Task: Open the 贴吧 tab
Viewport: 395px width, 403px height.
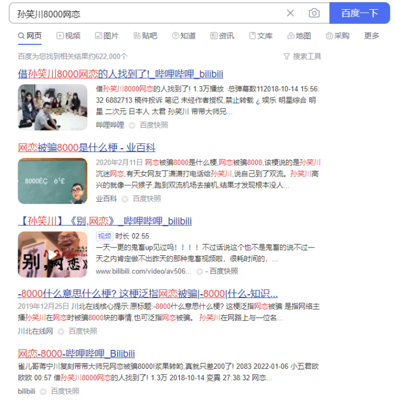Action: coord(145,36)
